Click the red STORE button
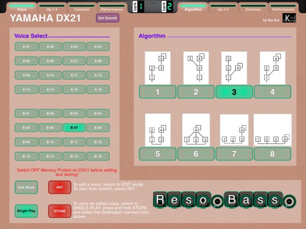The width and height of the screenshot is (306, 229). coord(60,211)
